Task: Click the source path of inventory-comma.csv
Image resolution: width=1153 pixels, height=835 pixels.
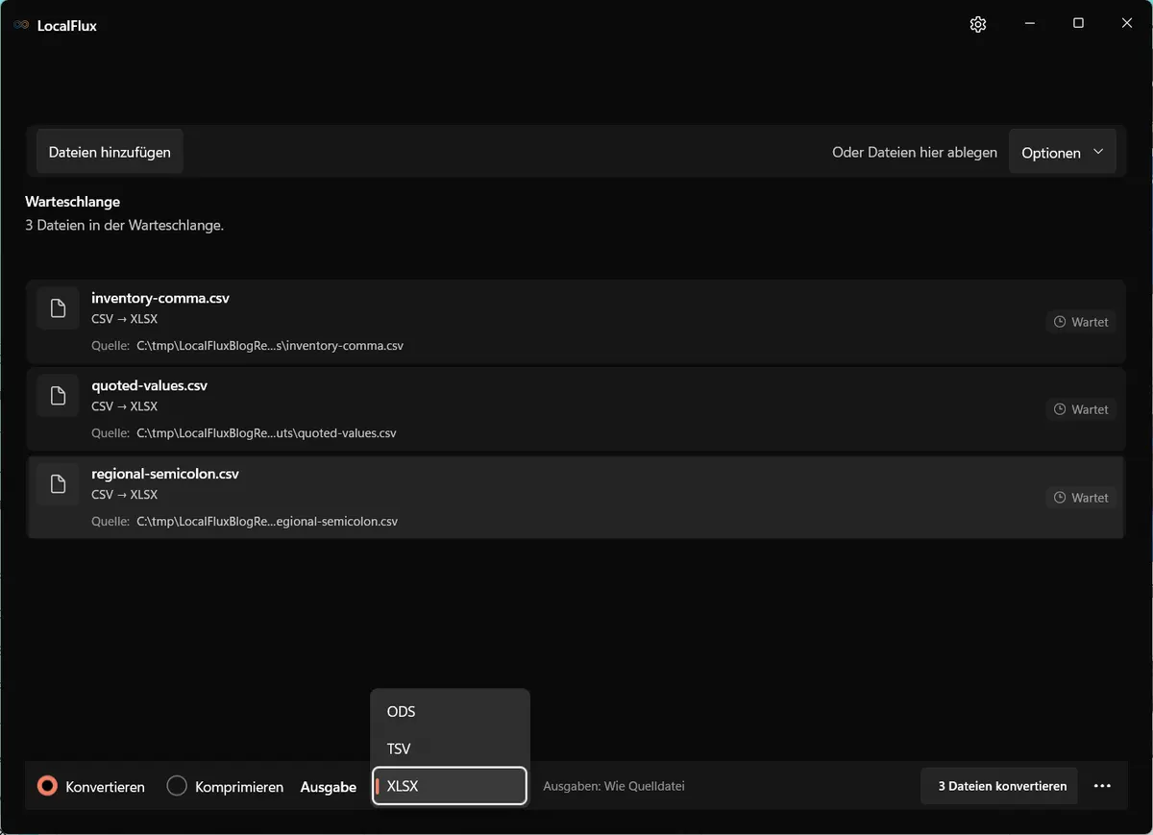Action: (270, 345)
